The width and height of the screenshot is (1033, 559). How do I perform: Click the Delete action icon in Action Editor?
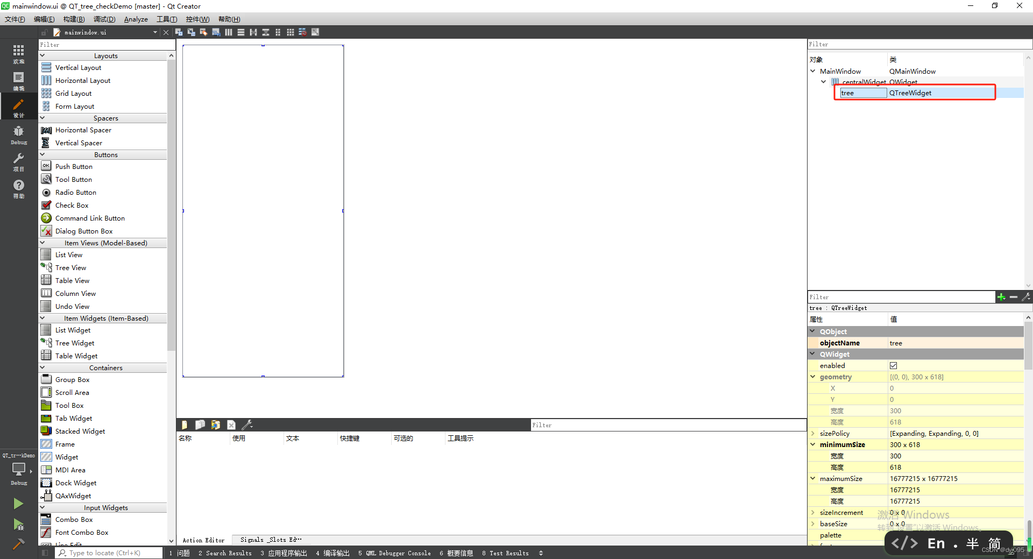[231, 425]
